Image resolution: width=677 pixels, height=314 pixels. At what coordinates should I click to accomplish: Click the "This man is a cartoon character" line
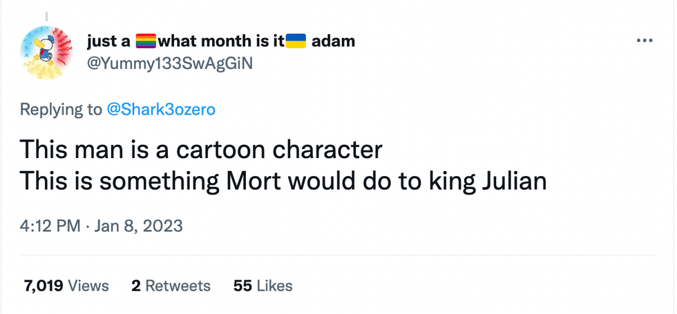click(200, 149)
